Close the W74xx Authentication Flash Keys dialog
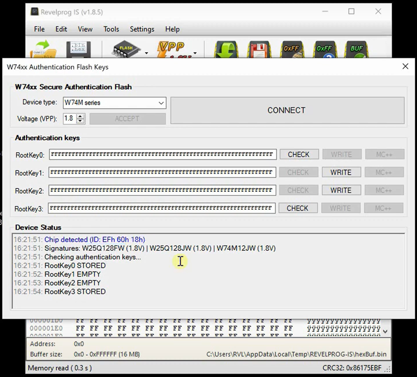 click(x=406, y=66)
